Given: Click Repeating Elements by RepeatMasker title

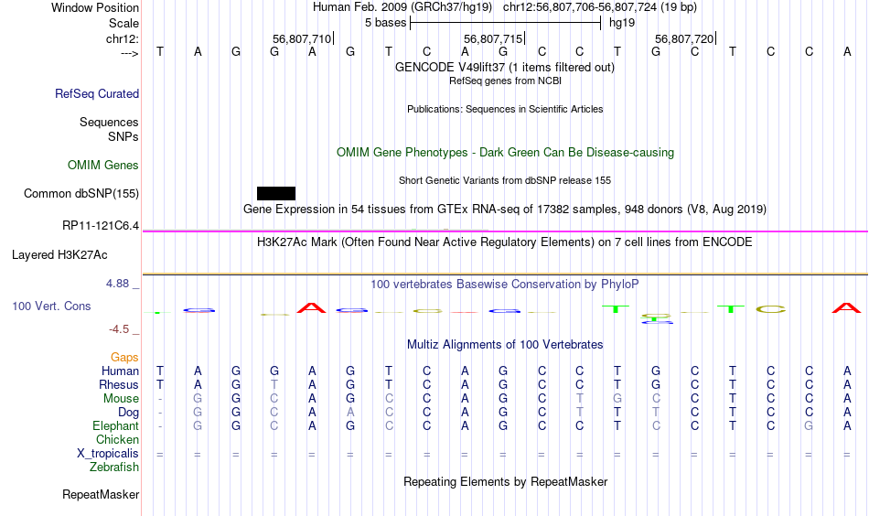Looking at the screenshot, I should tap(505, 481).
